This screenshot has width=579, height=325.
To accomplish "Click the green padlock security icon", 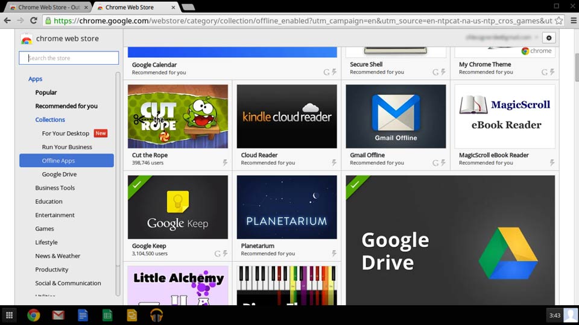I will [x=48, y=20].
